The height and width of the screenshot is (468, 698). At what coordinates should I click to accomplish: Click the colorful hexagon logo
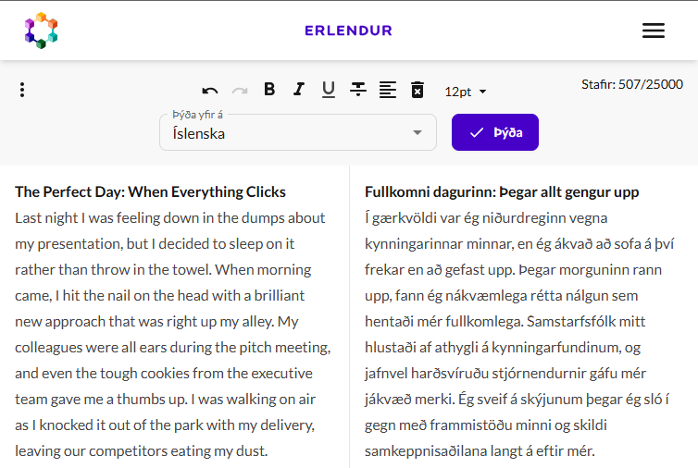[x=41, y=31]
